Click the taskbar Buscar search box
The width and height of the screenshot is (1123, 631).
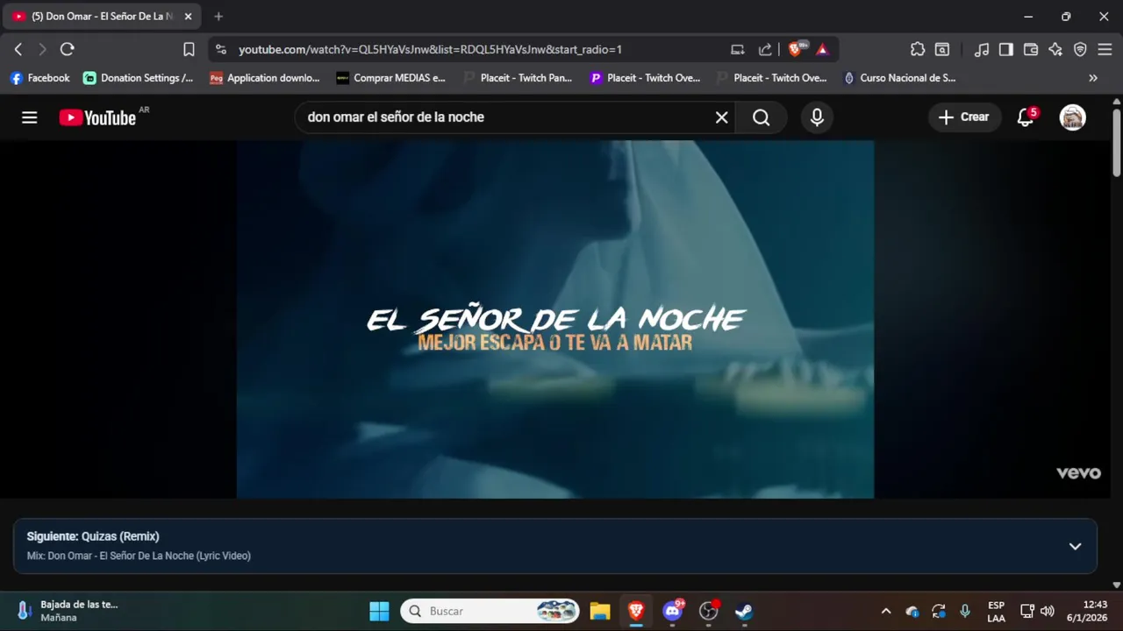[x=490, y=611]
